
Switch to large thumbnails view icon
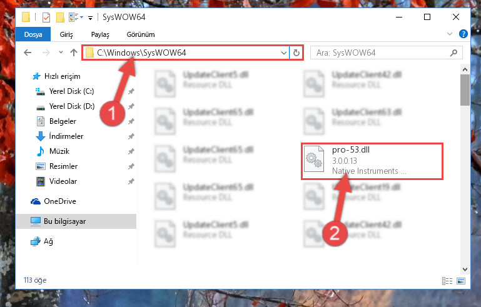461,281
